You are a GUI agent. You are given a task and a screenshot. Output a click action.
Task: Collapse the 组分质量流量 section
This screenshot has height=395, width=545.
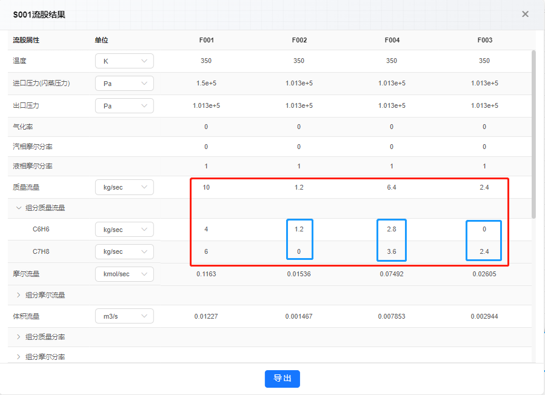point(19,208)
